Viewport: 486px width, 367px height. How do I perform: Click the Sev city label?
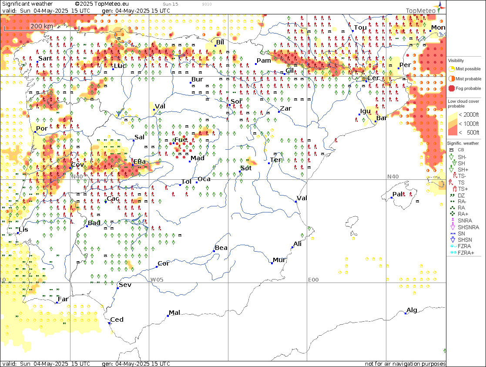point(125,284)
